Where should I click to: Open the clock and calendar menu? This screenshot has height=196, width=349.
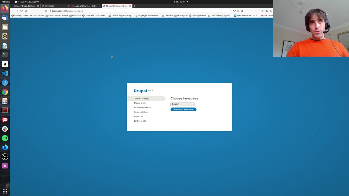[x=179, y=2]
